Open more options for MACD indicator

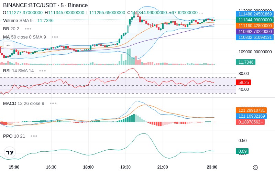pyautogui.click(x=53, y=104)
